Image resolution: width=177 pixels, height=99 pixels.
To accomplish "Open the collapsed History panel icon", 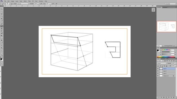I will tap(153, 10).
